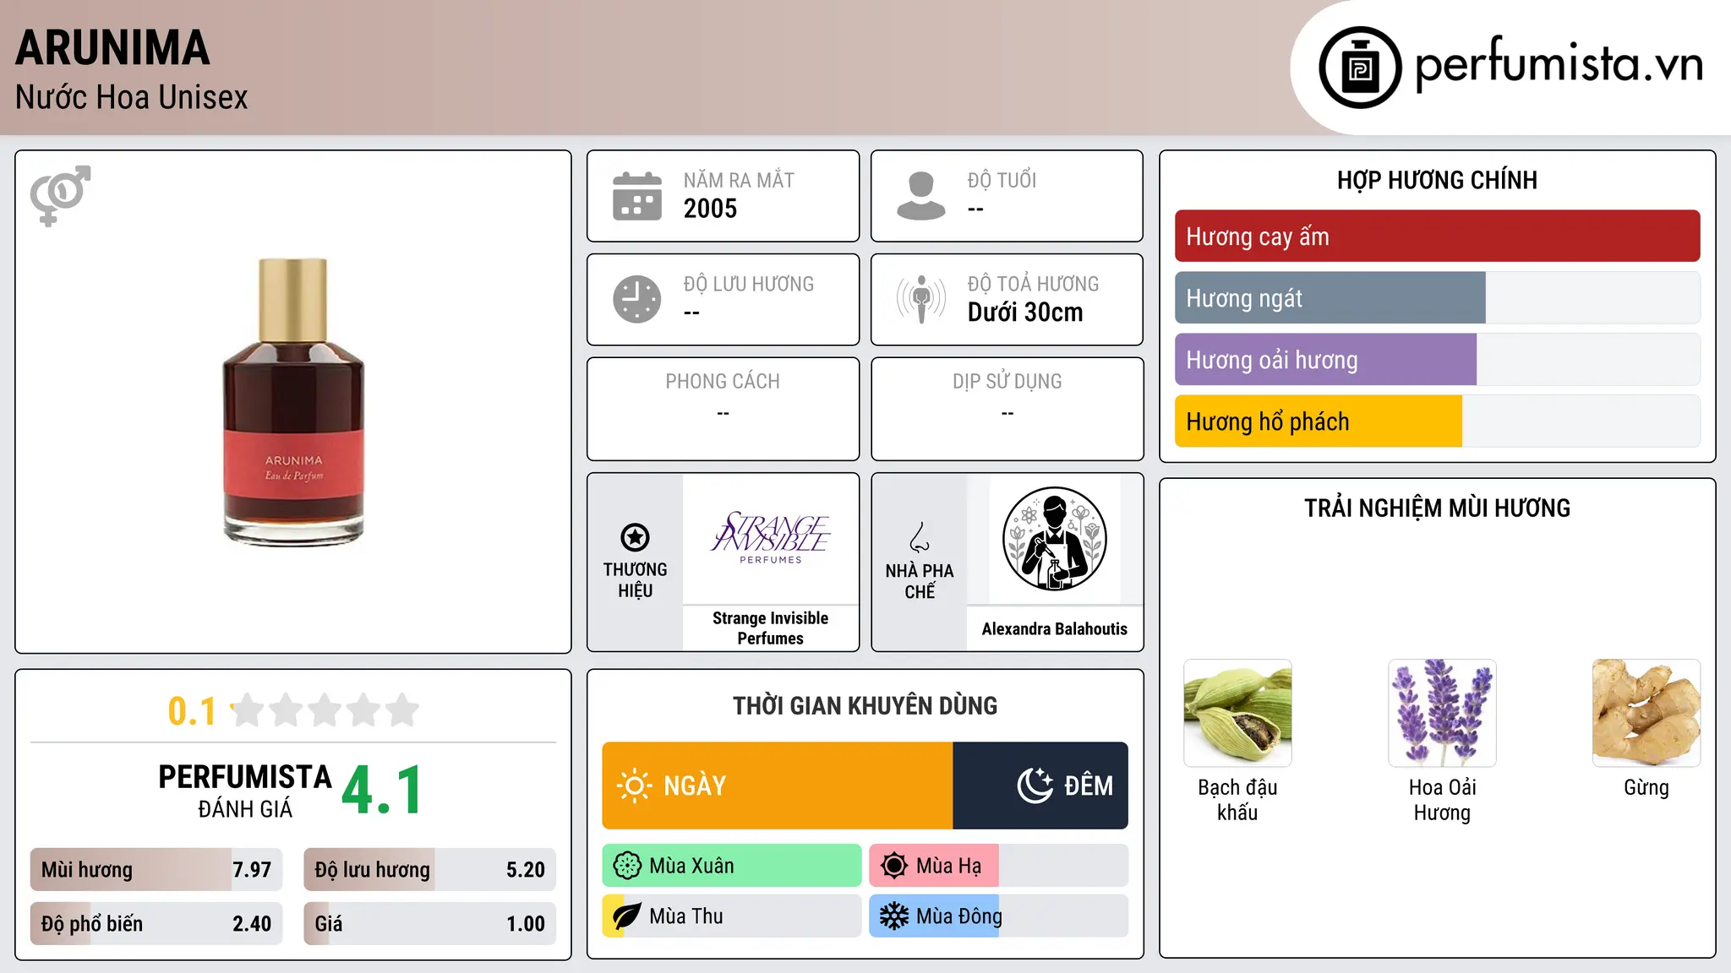Click the clock icon beside ĐỘ LƯU HƯƠNG
This screenshot has height=973, width=1731.
[637, 299]
